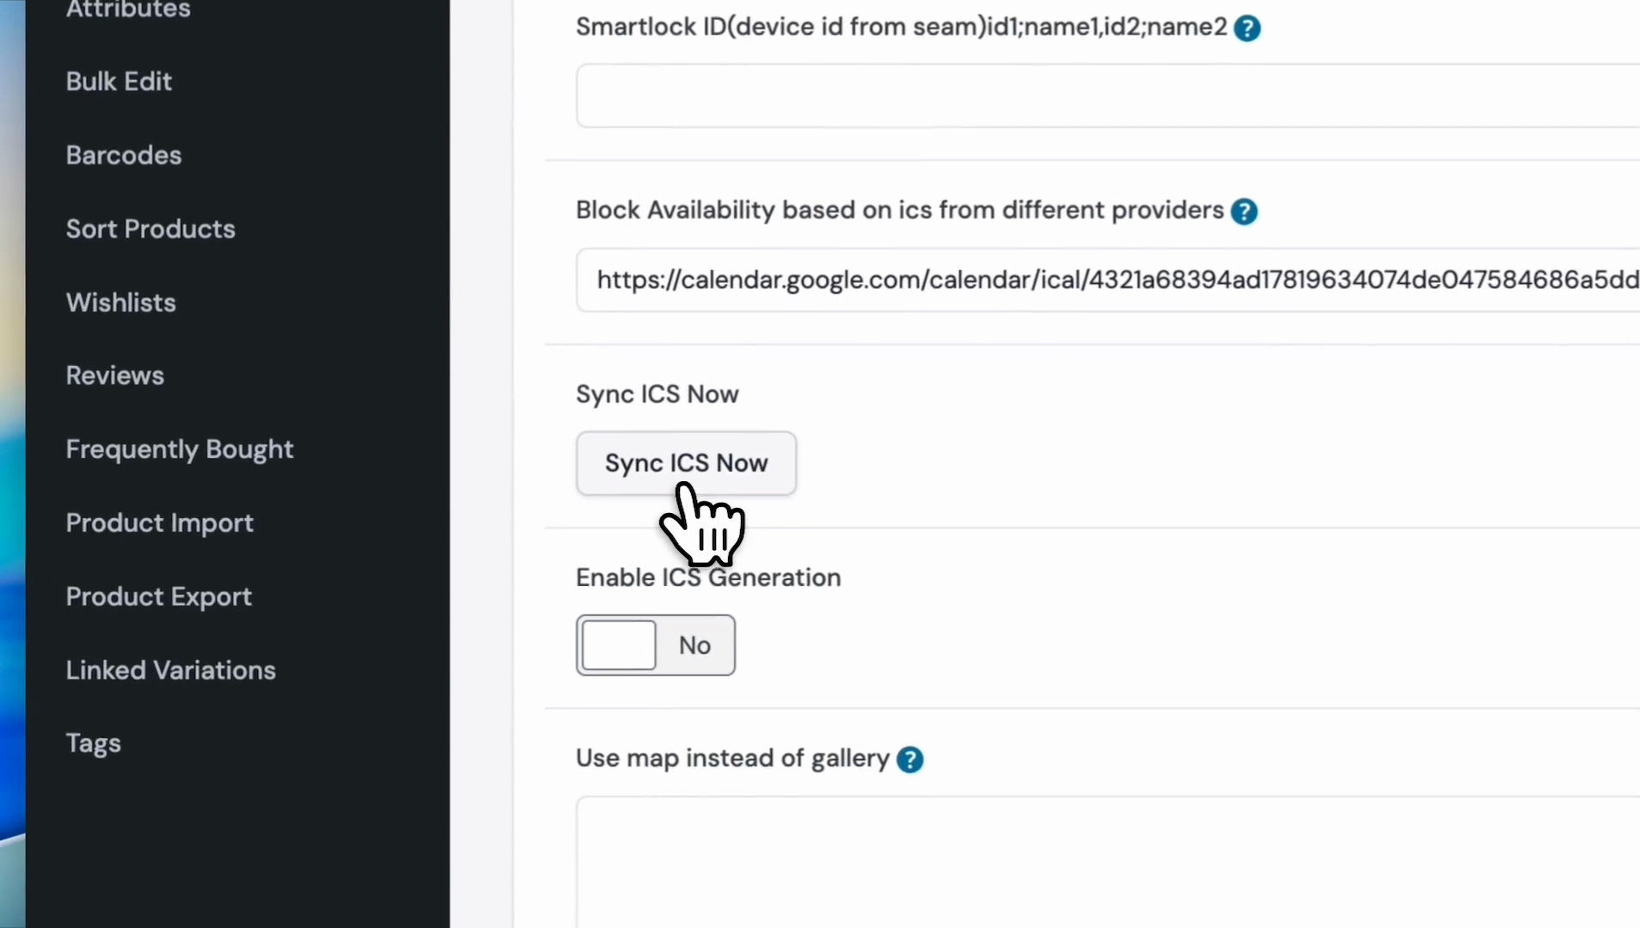Open Product Export sidebar link
Image resolution: width=1640 pixels, height=928 pixels.
pos(159,597)
